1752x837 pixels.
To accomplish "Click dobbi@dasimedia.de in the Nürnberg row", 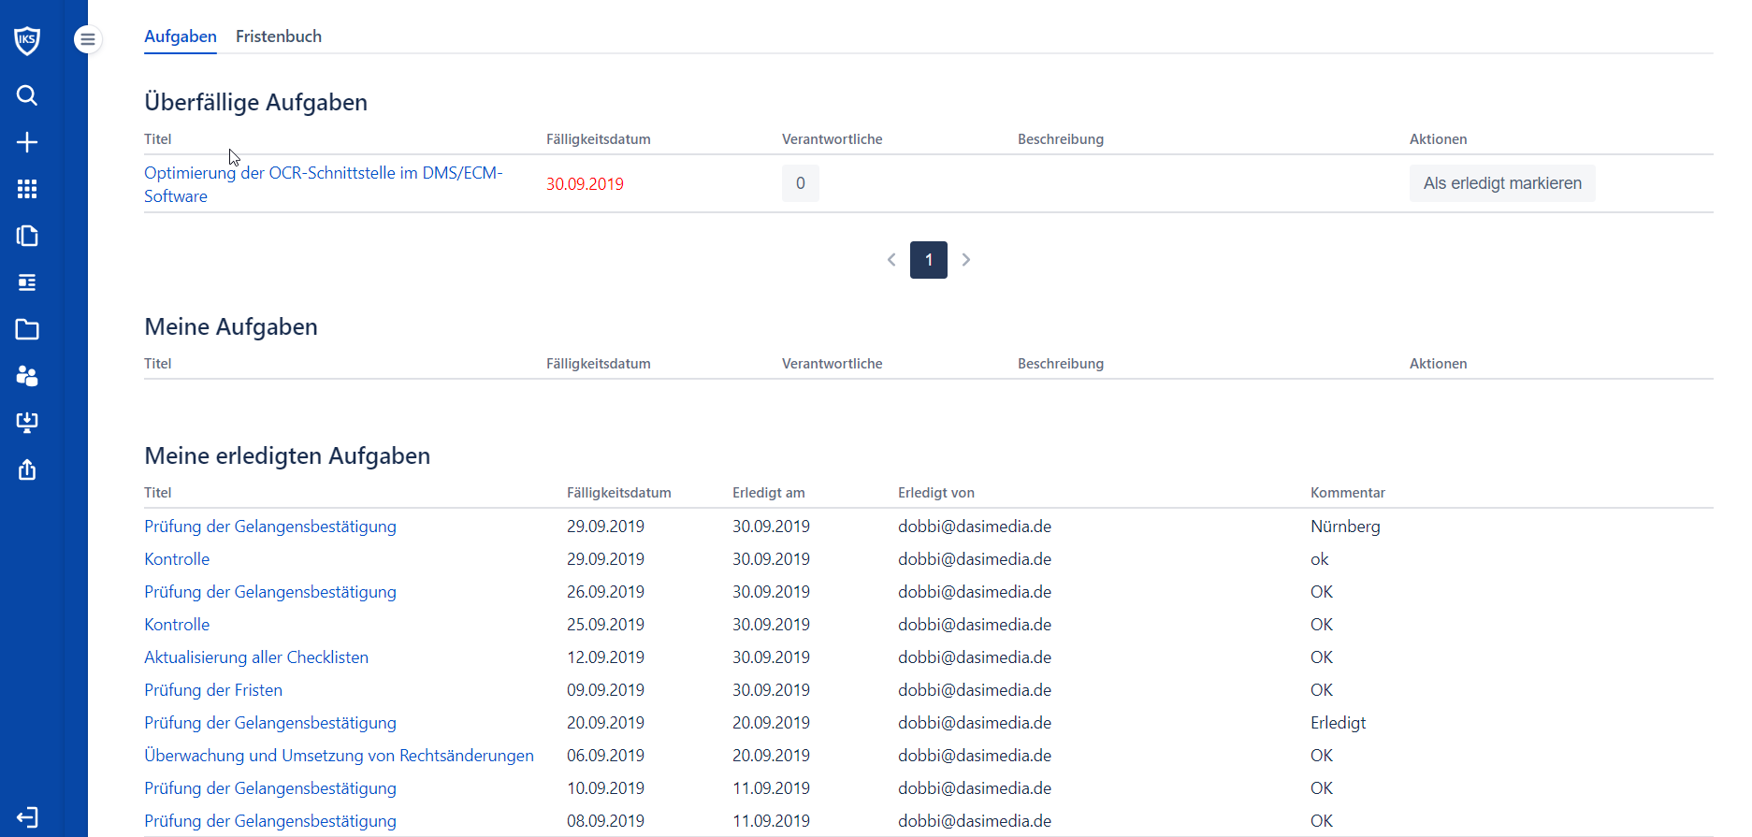I will tap(975, 527).
